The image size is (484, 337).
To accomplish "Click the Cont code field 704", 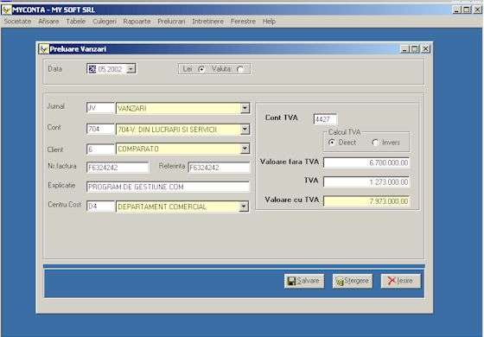I will point(100,129).
